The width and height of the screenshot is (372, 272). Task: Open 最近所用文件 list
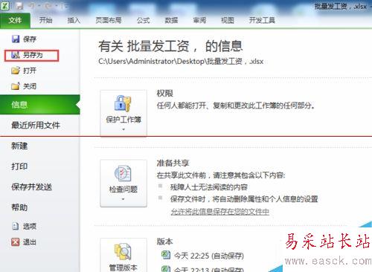[x=36, y=126]
